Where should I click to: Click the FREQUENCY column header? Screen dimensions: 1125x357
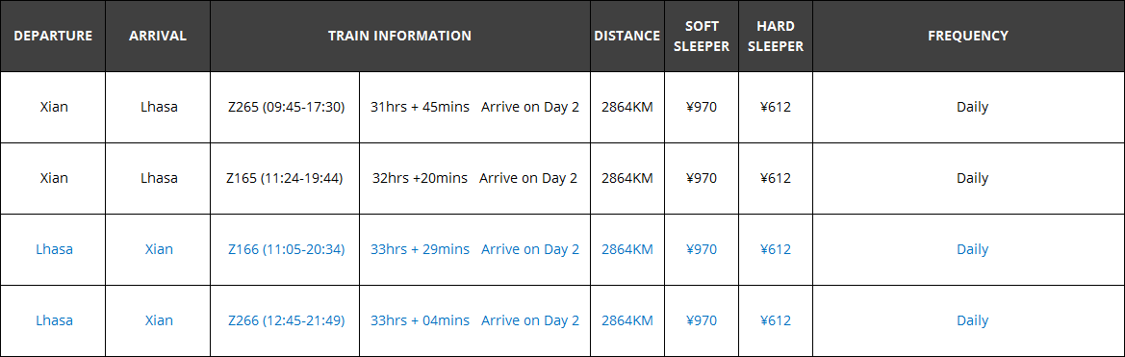click(968, 36)
